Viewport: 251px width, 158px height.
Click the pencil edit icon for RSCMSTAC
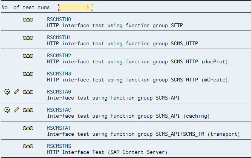16,110
